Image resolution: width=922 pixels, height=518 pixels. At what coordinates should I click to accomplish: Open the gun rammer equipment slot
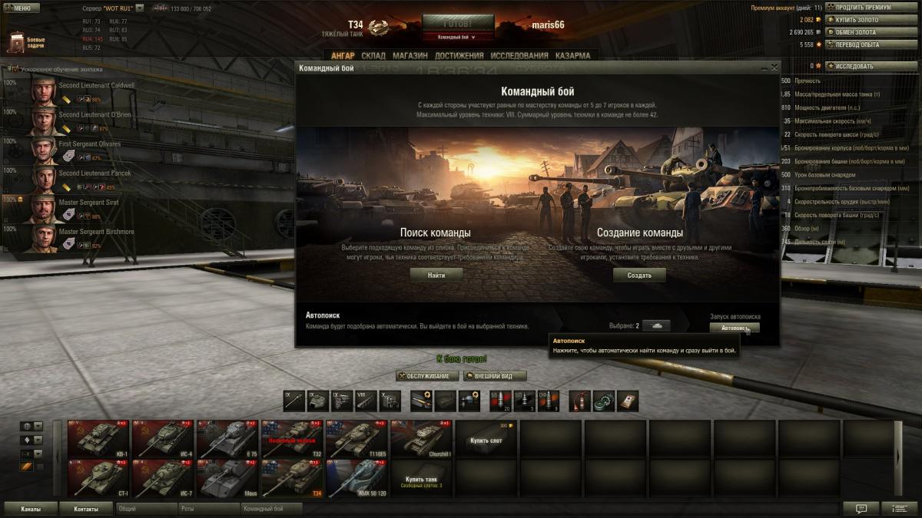coord(421,401)
